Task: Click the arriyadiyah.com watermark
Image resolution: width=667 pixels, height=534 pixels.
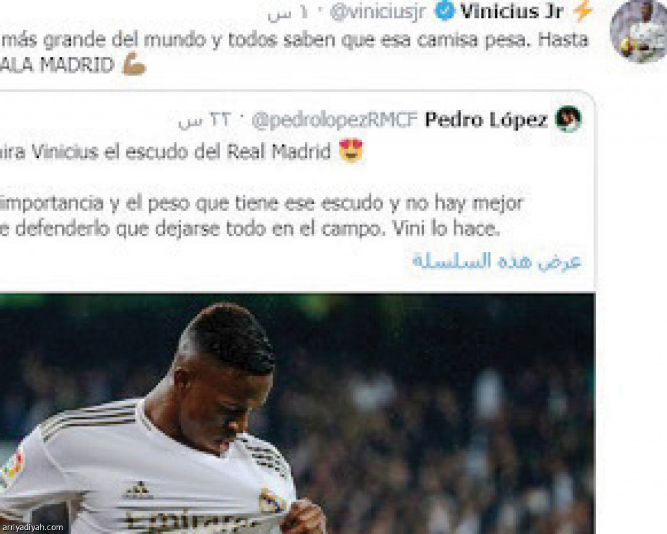Action: point(33,527)
